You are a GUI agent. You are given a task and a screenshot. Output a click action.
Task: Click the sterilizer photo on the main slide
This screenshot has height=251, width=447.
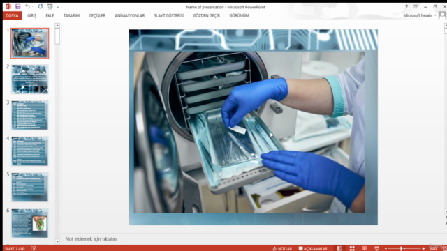pos(249,132)
